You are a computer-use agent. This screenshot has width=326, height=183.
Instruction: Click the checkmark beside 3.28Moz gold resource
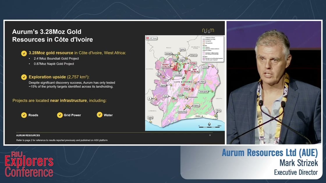(x=24, y=53)
